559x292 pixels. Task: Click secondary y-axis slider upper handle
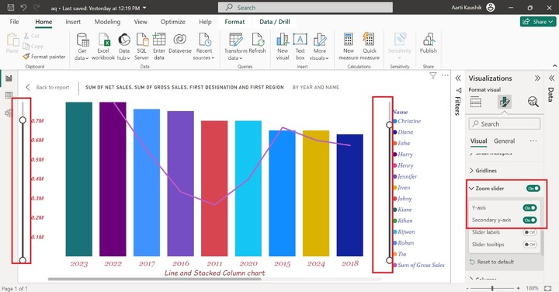[x=390, y=124]
